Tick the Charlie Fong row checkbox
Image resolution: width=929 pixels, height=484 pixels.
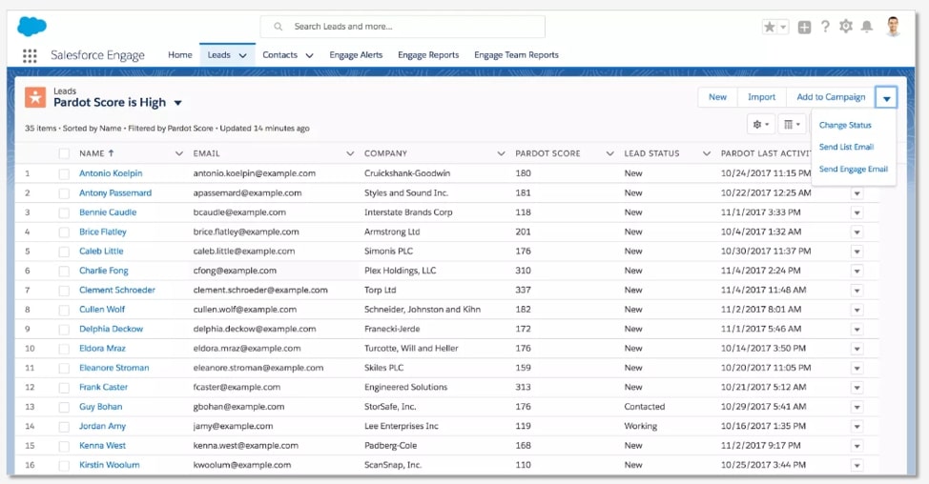[x=64, y=271]
